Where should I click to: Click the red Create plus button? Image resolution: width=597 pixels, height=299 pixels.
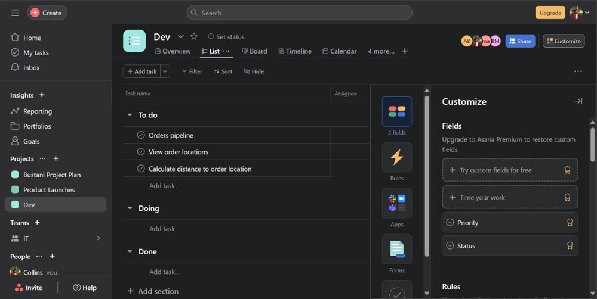pos(35,13)
